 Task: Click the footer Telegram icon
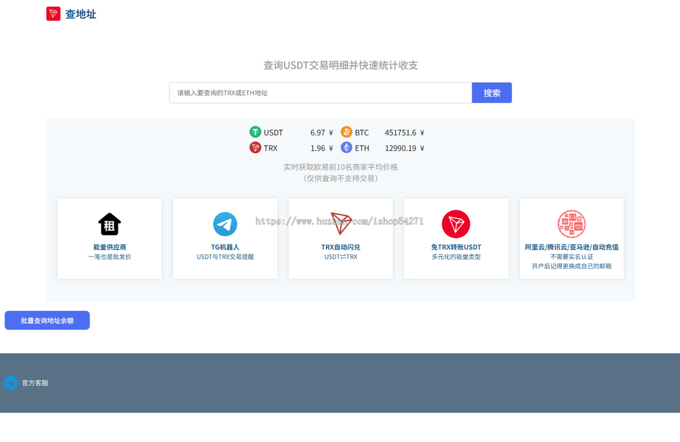tap(11, 383)
